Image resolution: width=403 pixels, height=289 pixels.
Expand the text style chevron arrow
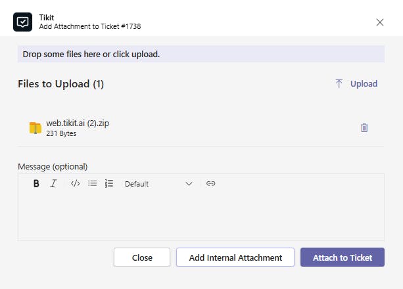[x=189, y=184]
